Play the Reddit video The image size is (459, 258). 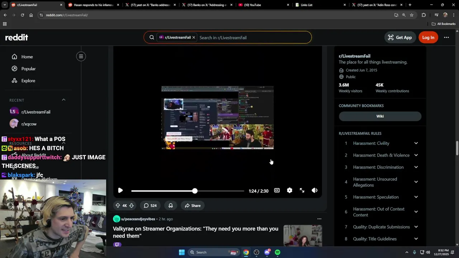(x=120, y=191)
